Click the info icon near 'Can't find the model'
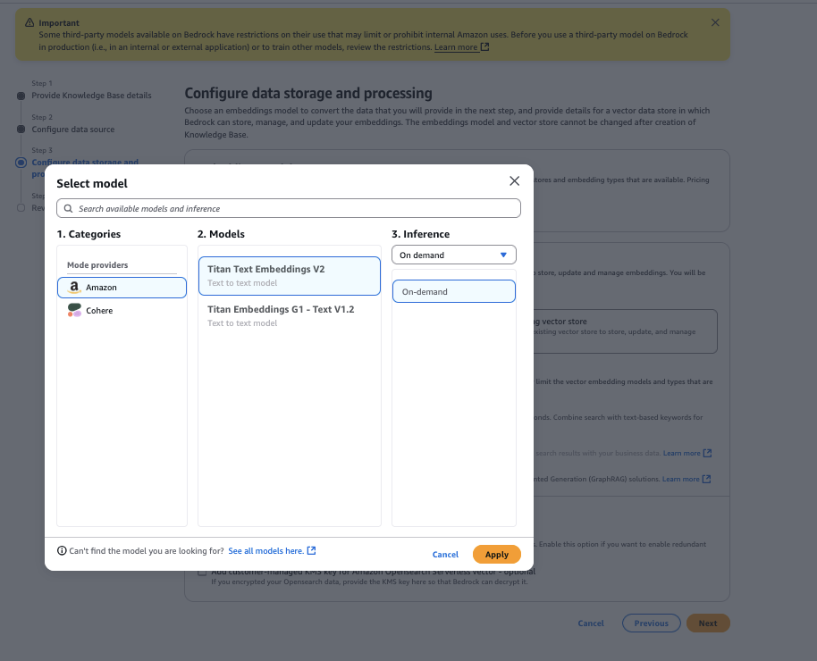Screen dimensions: 817x661 click(x=62, y=551)
